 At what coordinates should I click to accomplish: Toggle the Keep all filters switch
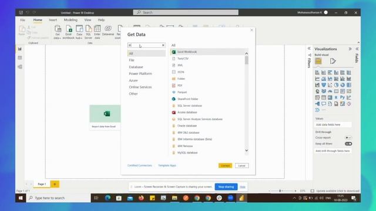348,144
